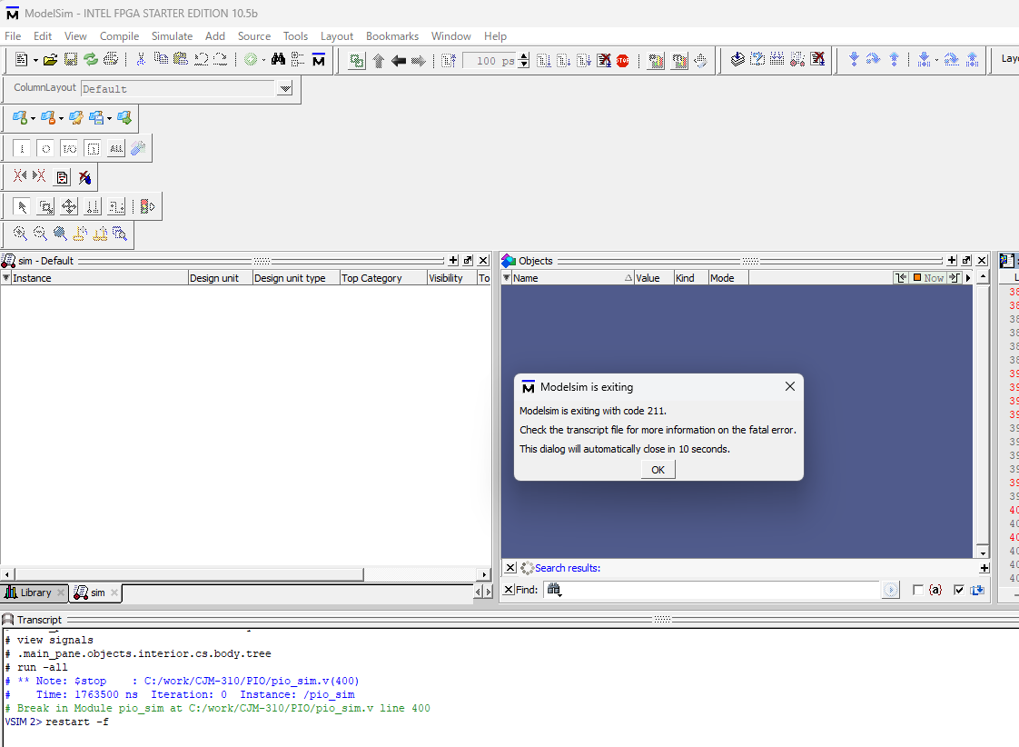Click the Restart simulation icon
1019x747 pixels.
tap(449, 61)
